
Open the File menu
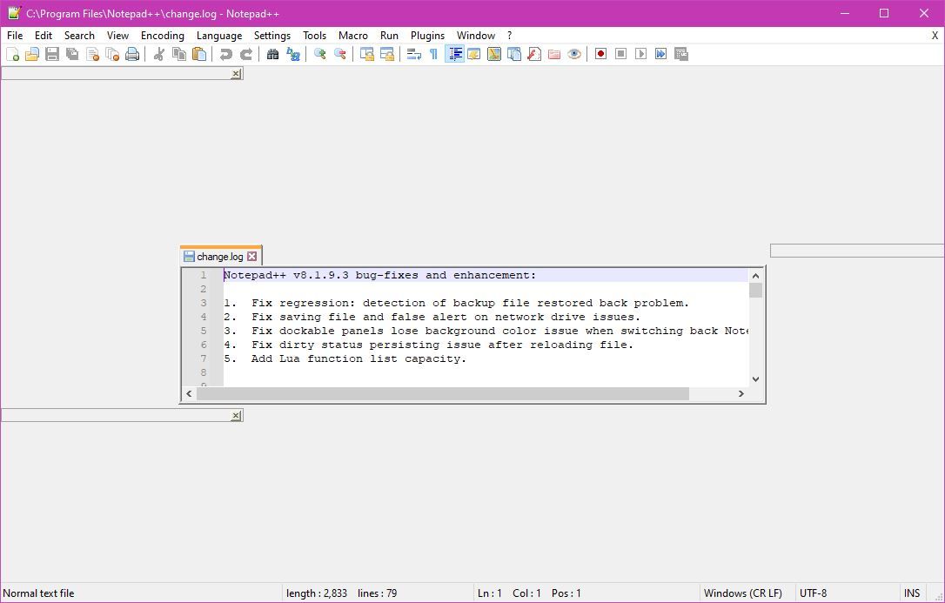[15, 36]
